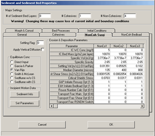This screenshot has width=155, height=136.
Task: Edit number of Sediment Bed Layers field
Action: click(x=45, y=16)
